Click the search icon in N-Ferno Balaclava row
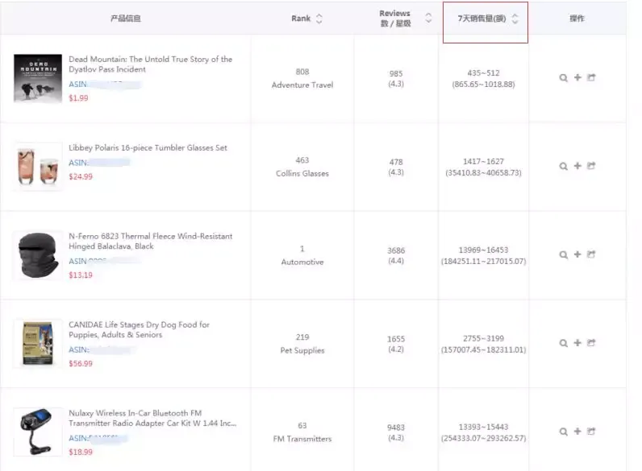This screenshot has width=642, height=471. tap(563, 254)
